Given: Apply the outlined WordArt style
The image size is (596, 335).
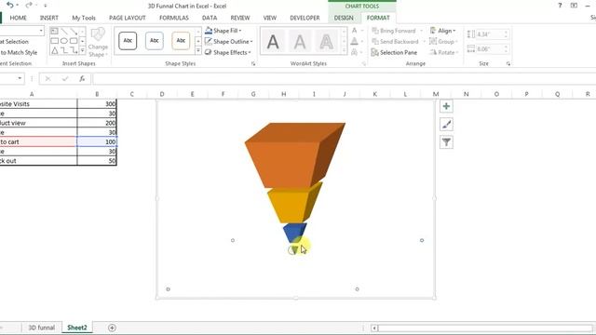Looking at the screenshot, I should click(x=327, y=41).
